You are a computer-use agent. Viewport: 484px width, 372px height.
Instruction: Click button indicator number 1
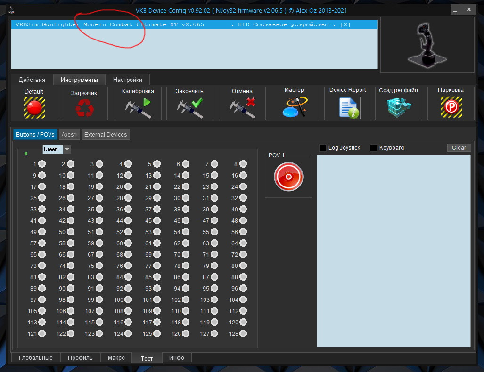[42, 164]
